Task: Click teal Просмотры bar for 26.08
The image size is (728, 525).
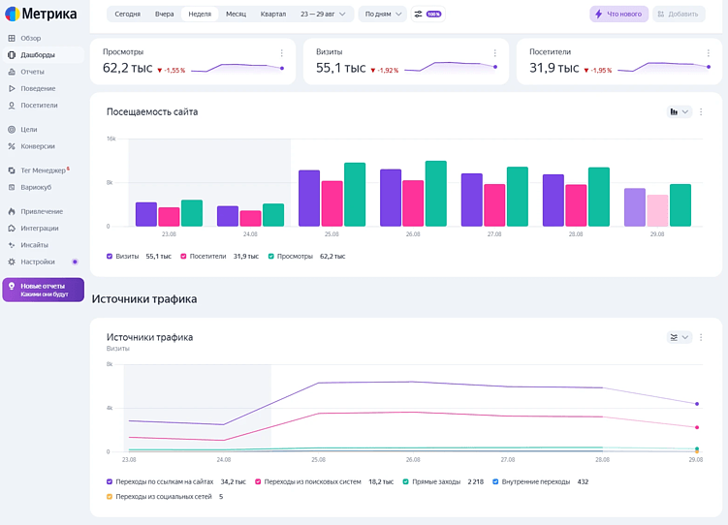Action: click(436, 194)
